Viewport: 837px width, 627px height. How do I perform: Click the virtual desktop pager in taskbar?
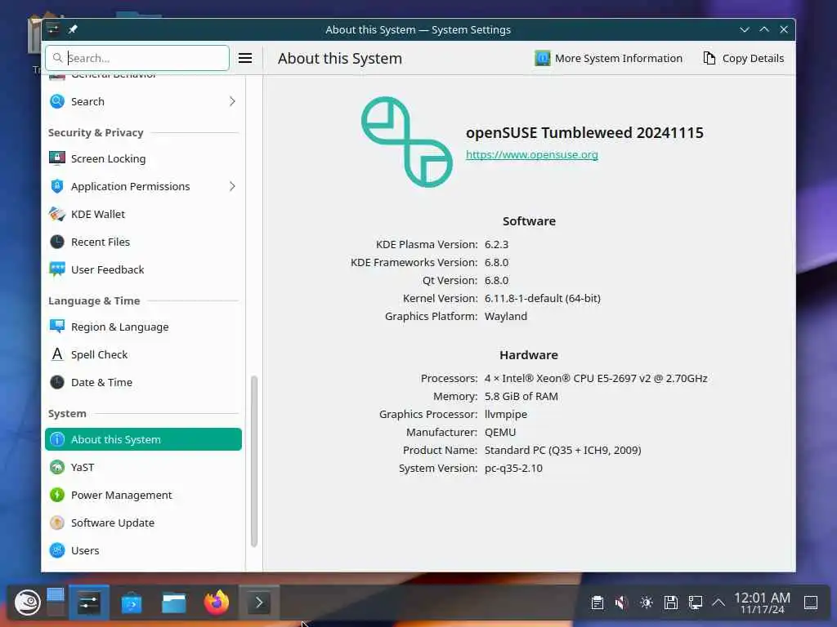pos(56,602)
